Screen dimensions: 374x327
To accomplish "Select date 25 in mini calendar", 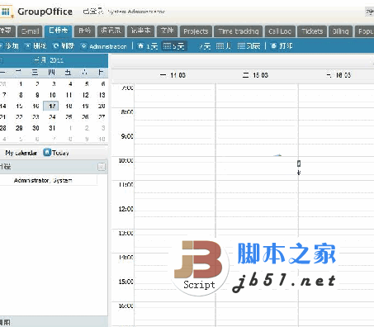I will (x=69, y=117).
